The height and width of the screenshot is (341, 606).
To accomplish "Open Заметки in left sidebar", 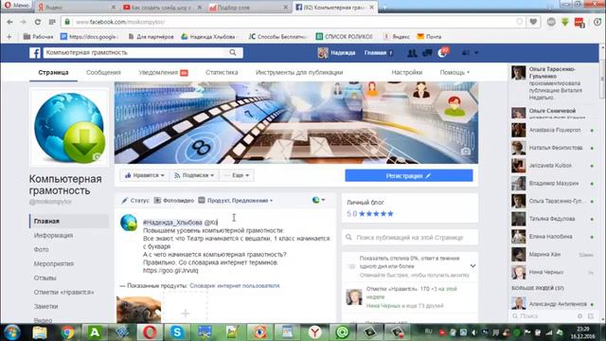I will (x=45, y=306).
